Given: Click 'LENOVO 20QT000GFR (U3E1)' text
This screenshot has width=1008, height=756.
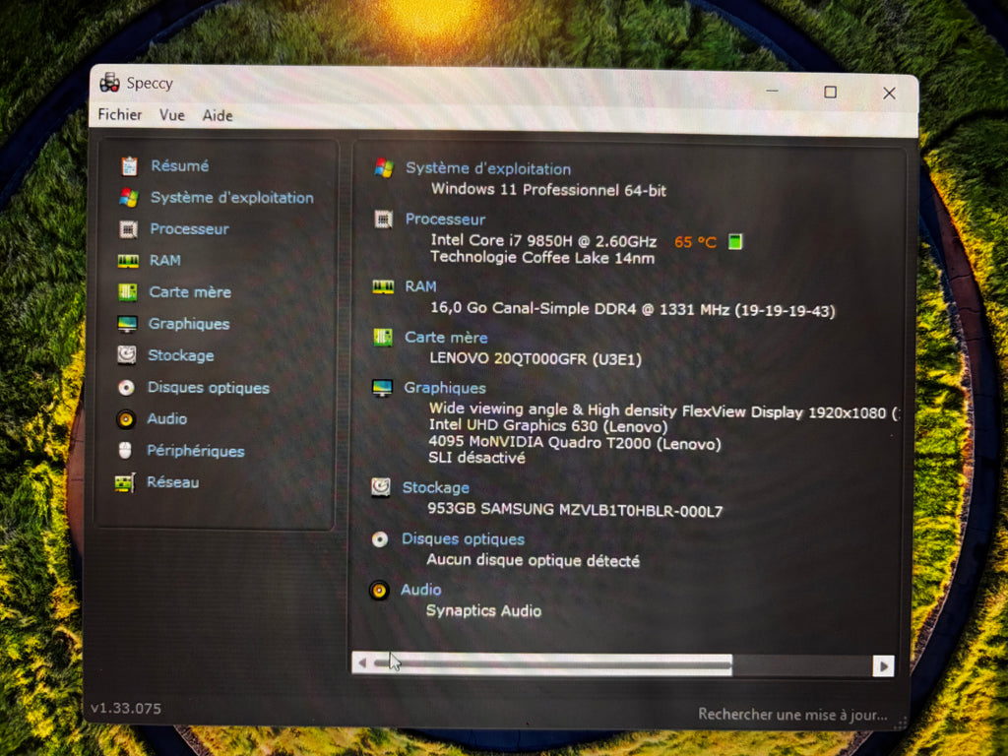Looking at the screenshot, I should 535,358.
